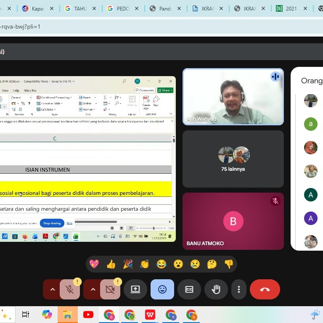Send the thumbs up reaction
Image resolution: width=323 pixels, height=323 pixels.
click(x=111, y=264)
